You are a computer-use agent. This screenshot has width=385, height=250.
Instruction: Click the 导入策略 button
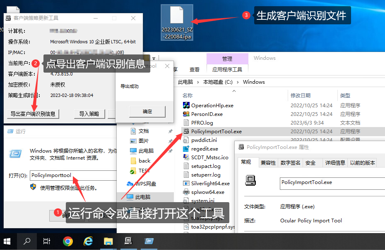[89, 114]
